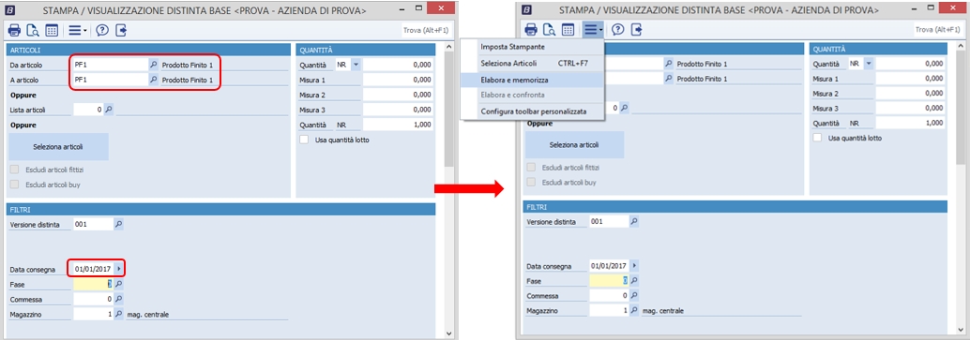Click lookup icon beside A articolo, left window

coord(154,80)
